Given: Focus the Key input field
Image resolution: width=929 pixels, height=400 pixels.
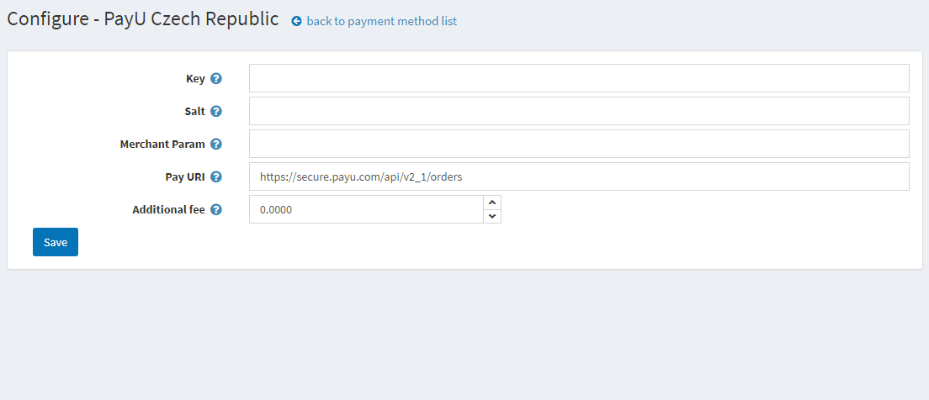Looking at the screenshot, I should click(579, 78).
